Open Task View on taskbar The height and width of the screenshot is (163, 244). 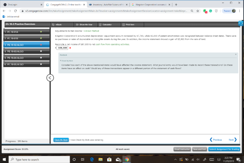click(x=82, y=160)
